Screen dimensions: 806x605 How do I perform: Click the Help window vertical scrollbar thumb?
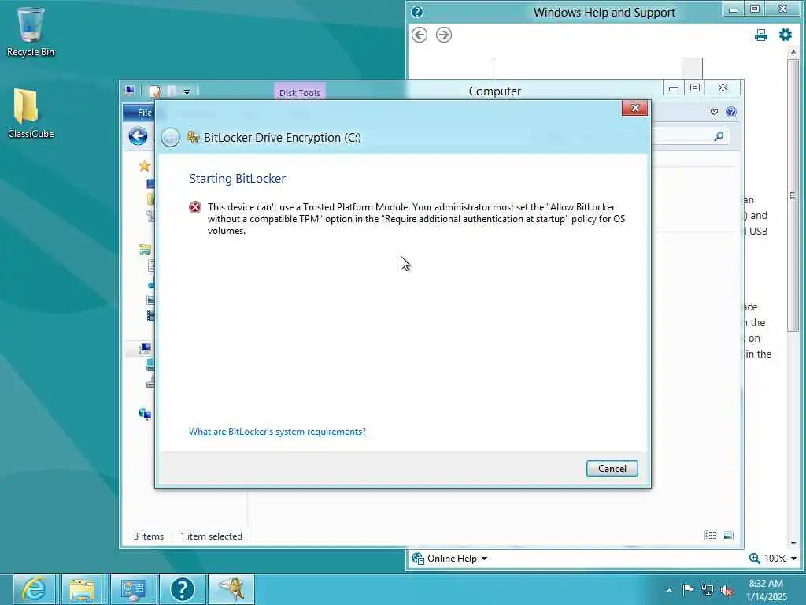pyautogui.click(x=793, y=195)
